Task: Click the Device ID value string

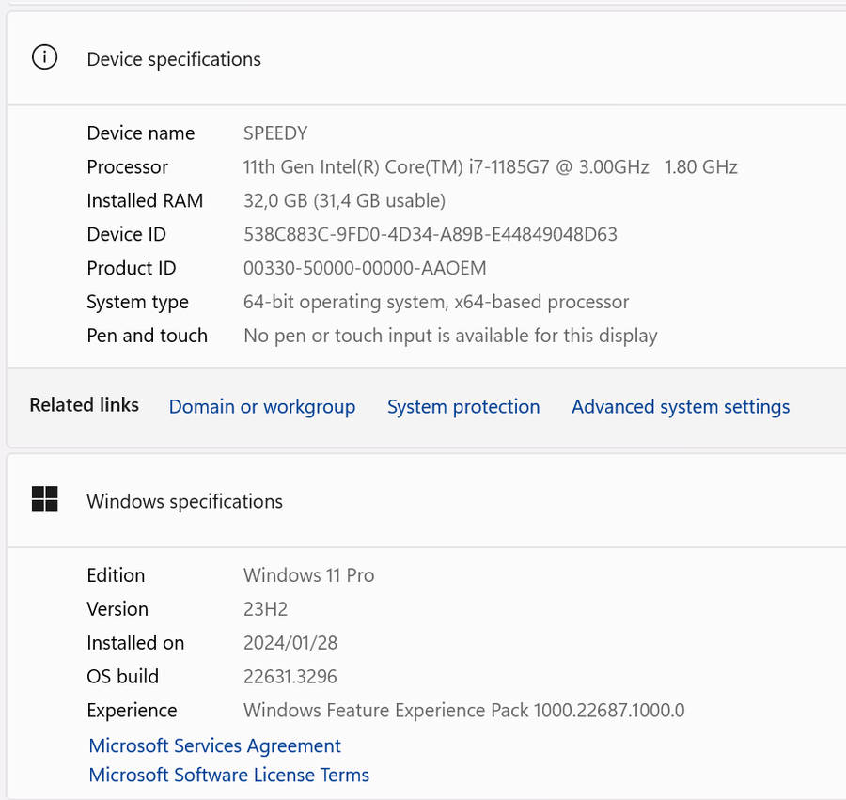Action: (430, 235)
